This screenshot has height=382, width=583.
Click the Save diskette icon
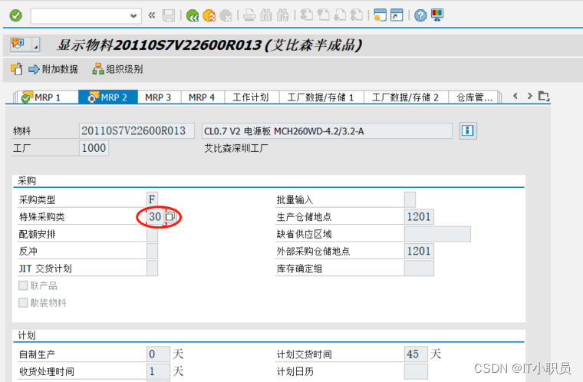click(169, 15)
